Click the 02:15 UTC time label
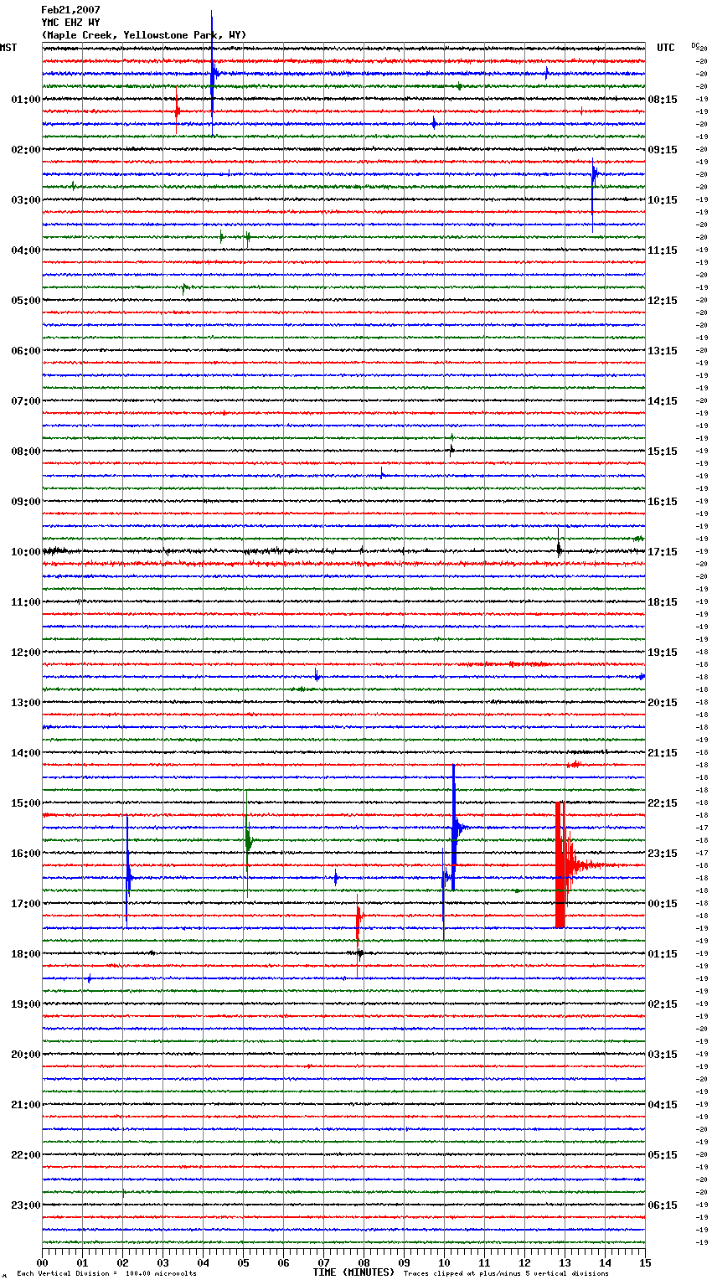The height and width of the screenshot is (1285, 712). coord(663,1004)
